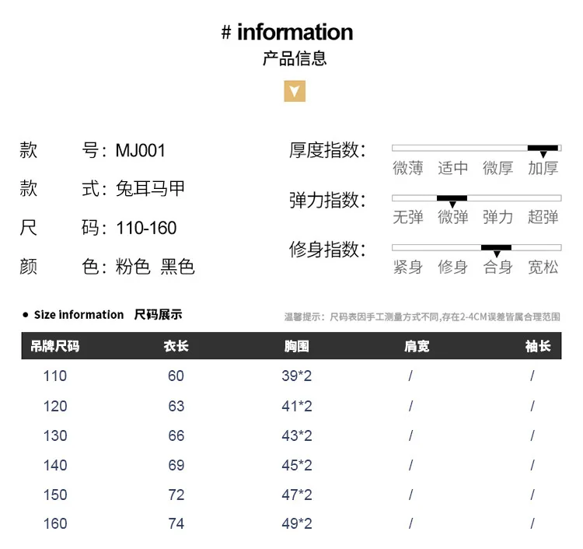This screenshot has height=549, width=583.
Task: Click the length value 69
Action: pyautogui.click(x=176, y=465)
